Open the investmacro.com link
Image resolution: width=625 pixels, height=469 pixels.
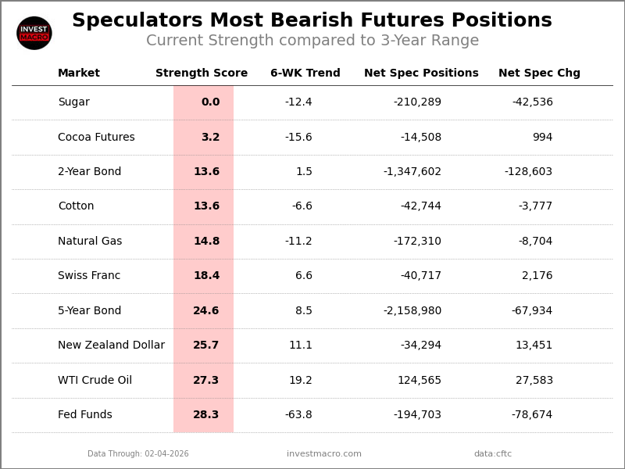(x=323, y=454)
